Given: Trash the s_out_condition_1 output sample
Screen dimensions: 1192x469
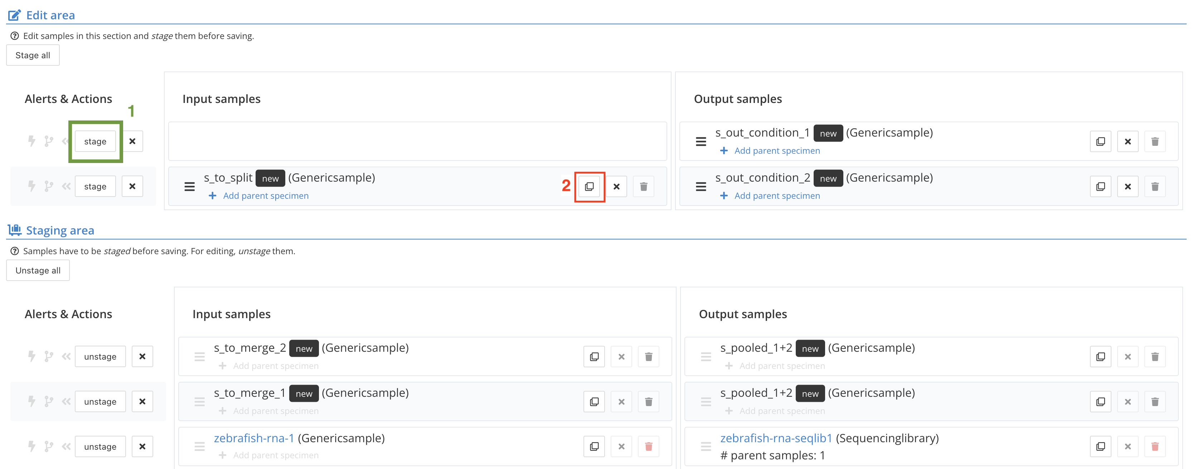Looking at the screenshot, I should click(1155, 142).
